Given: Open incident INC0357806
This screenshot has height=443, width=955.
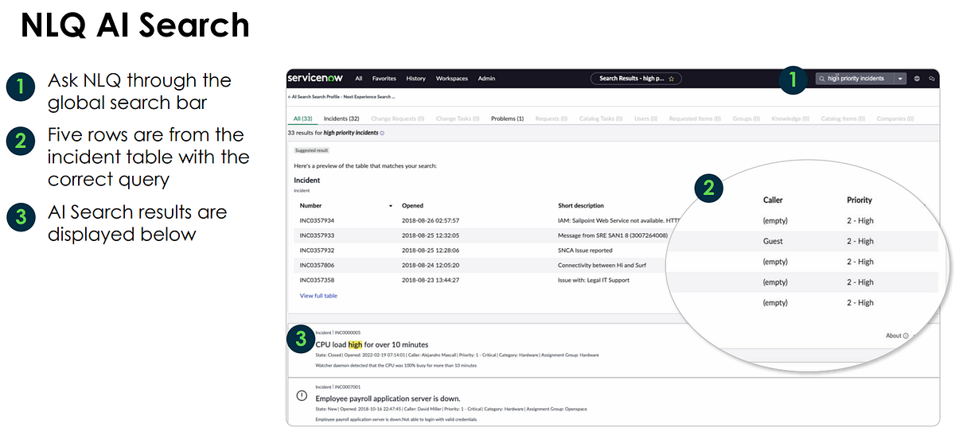Looking at the screenshot, I should 317,265.
